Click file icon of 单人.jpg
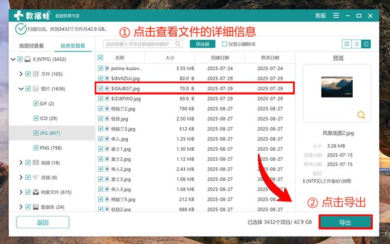The image size is (390, 244). click(107, 139)
